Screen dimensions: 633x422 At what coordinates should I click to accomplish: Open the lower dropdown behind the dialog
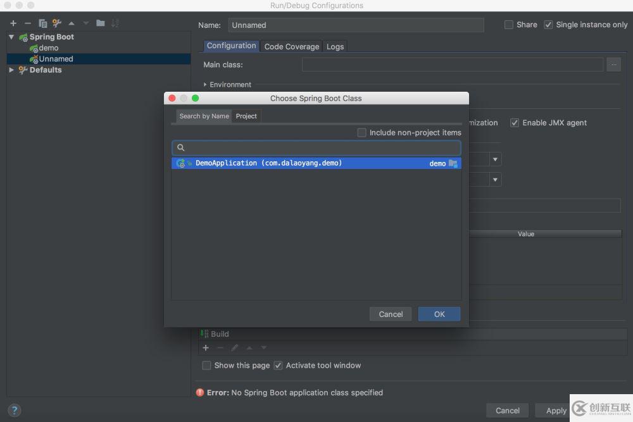tap(496, 180)
